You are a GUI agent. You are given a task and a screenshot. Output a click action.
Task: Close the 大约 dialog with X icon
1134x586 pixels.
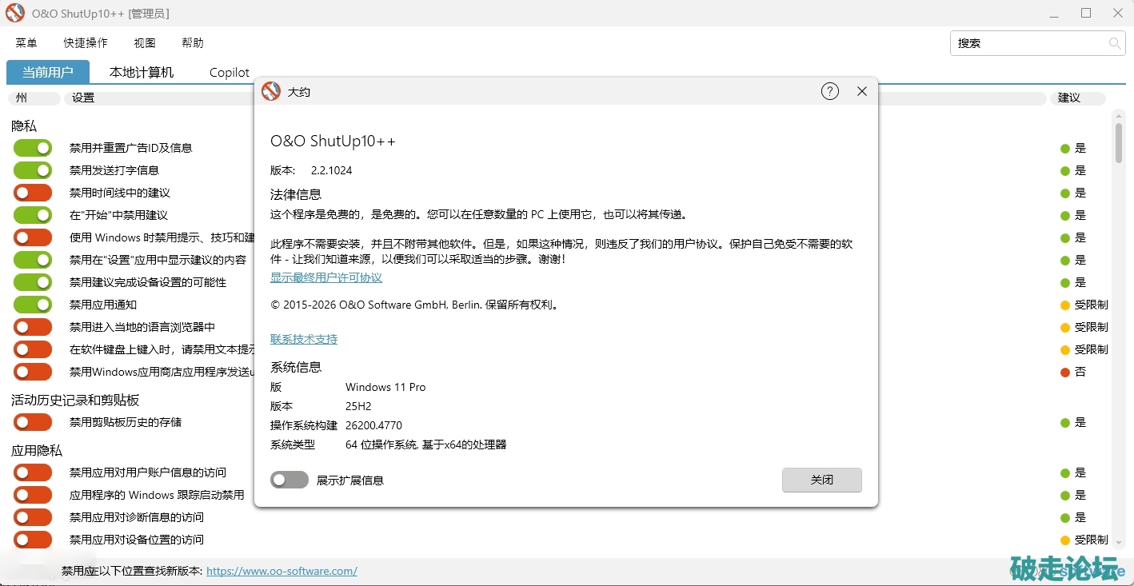[x=862, y=91]
